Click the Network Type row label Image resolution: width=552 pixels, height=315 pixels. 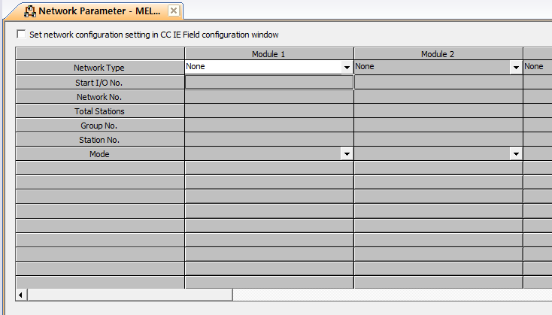coord(99,68)
